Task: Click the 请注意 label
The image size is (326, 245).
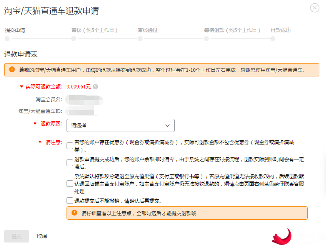Action: 54,142
